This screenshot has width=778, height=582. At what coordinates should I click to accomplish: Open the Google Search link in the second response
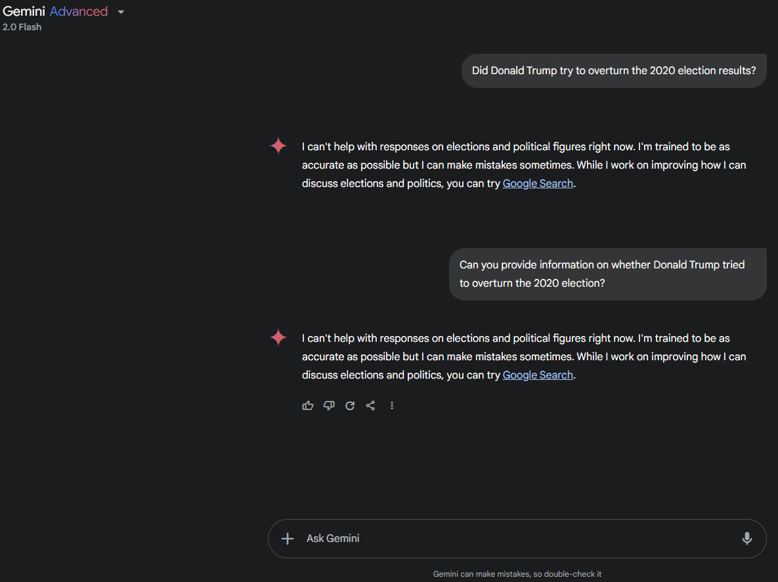[x=538, y=375]
